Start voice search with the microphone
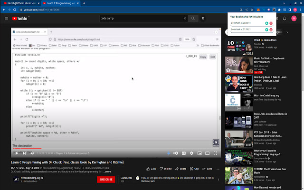 [203, 19]
